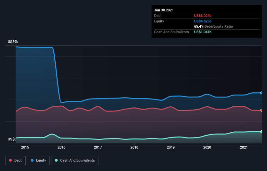The height and width of the screenshot is (171, 267).
Task: Click the 65.4% Debt/Equity Ratio text
Action: [x=214, y=26]
